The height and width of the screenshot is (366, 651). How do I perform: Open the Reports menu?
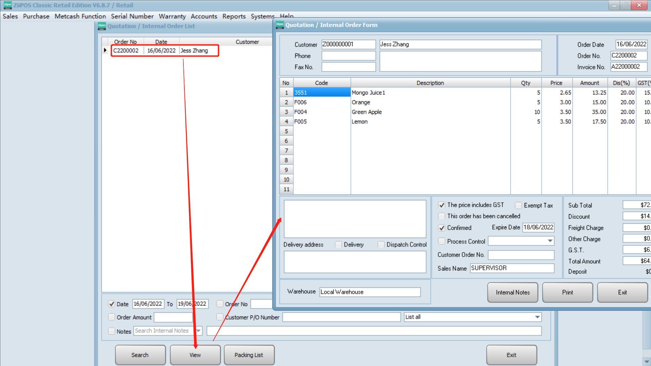click(x=234, y=16)
